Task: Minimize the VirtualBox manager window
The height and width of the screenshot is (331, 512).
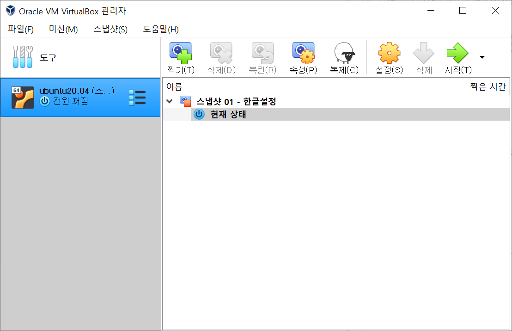Action: 431,11
